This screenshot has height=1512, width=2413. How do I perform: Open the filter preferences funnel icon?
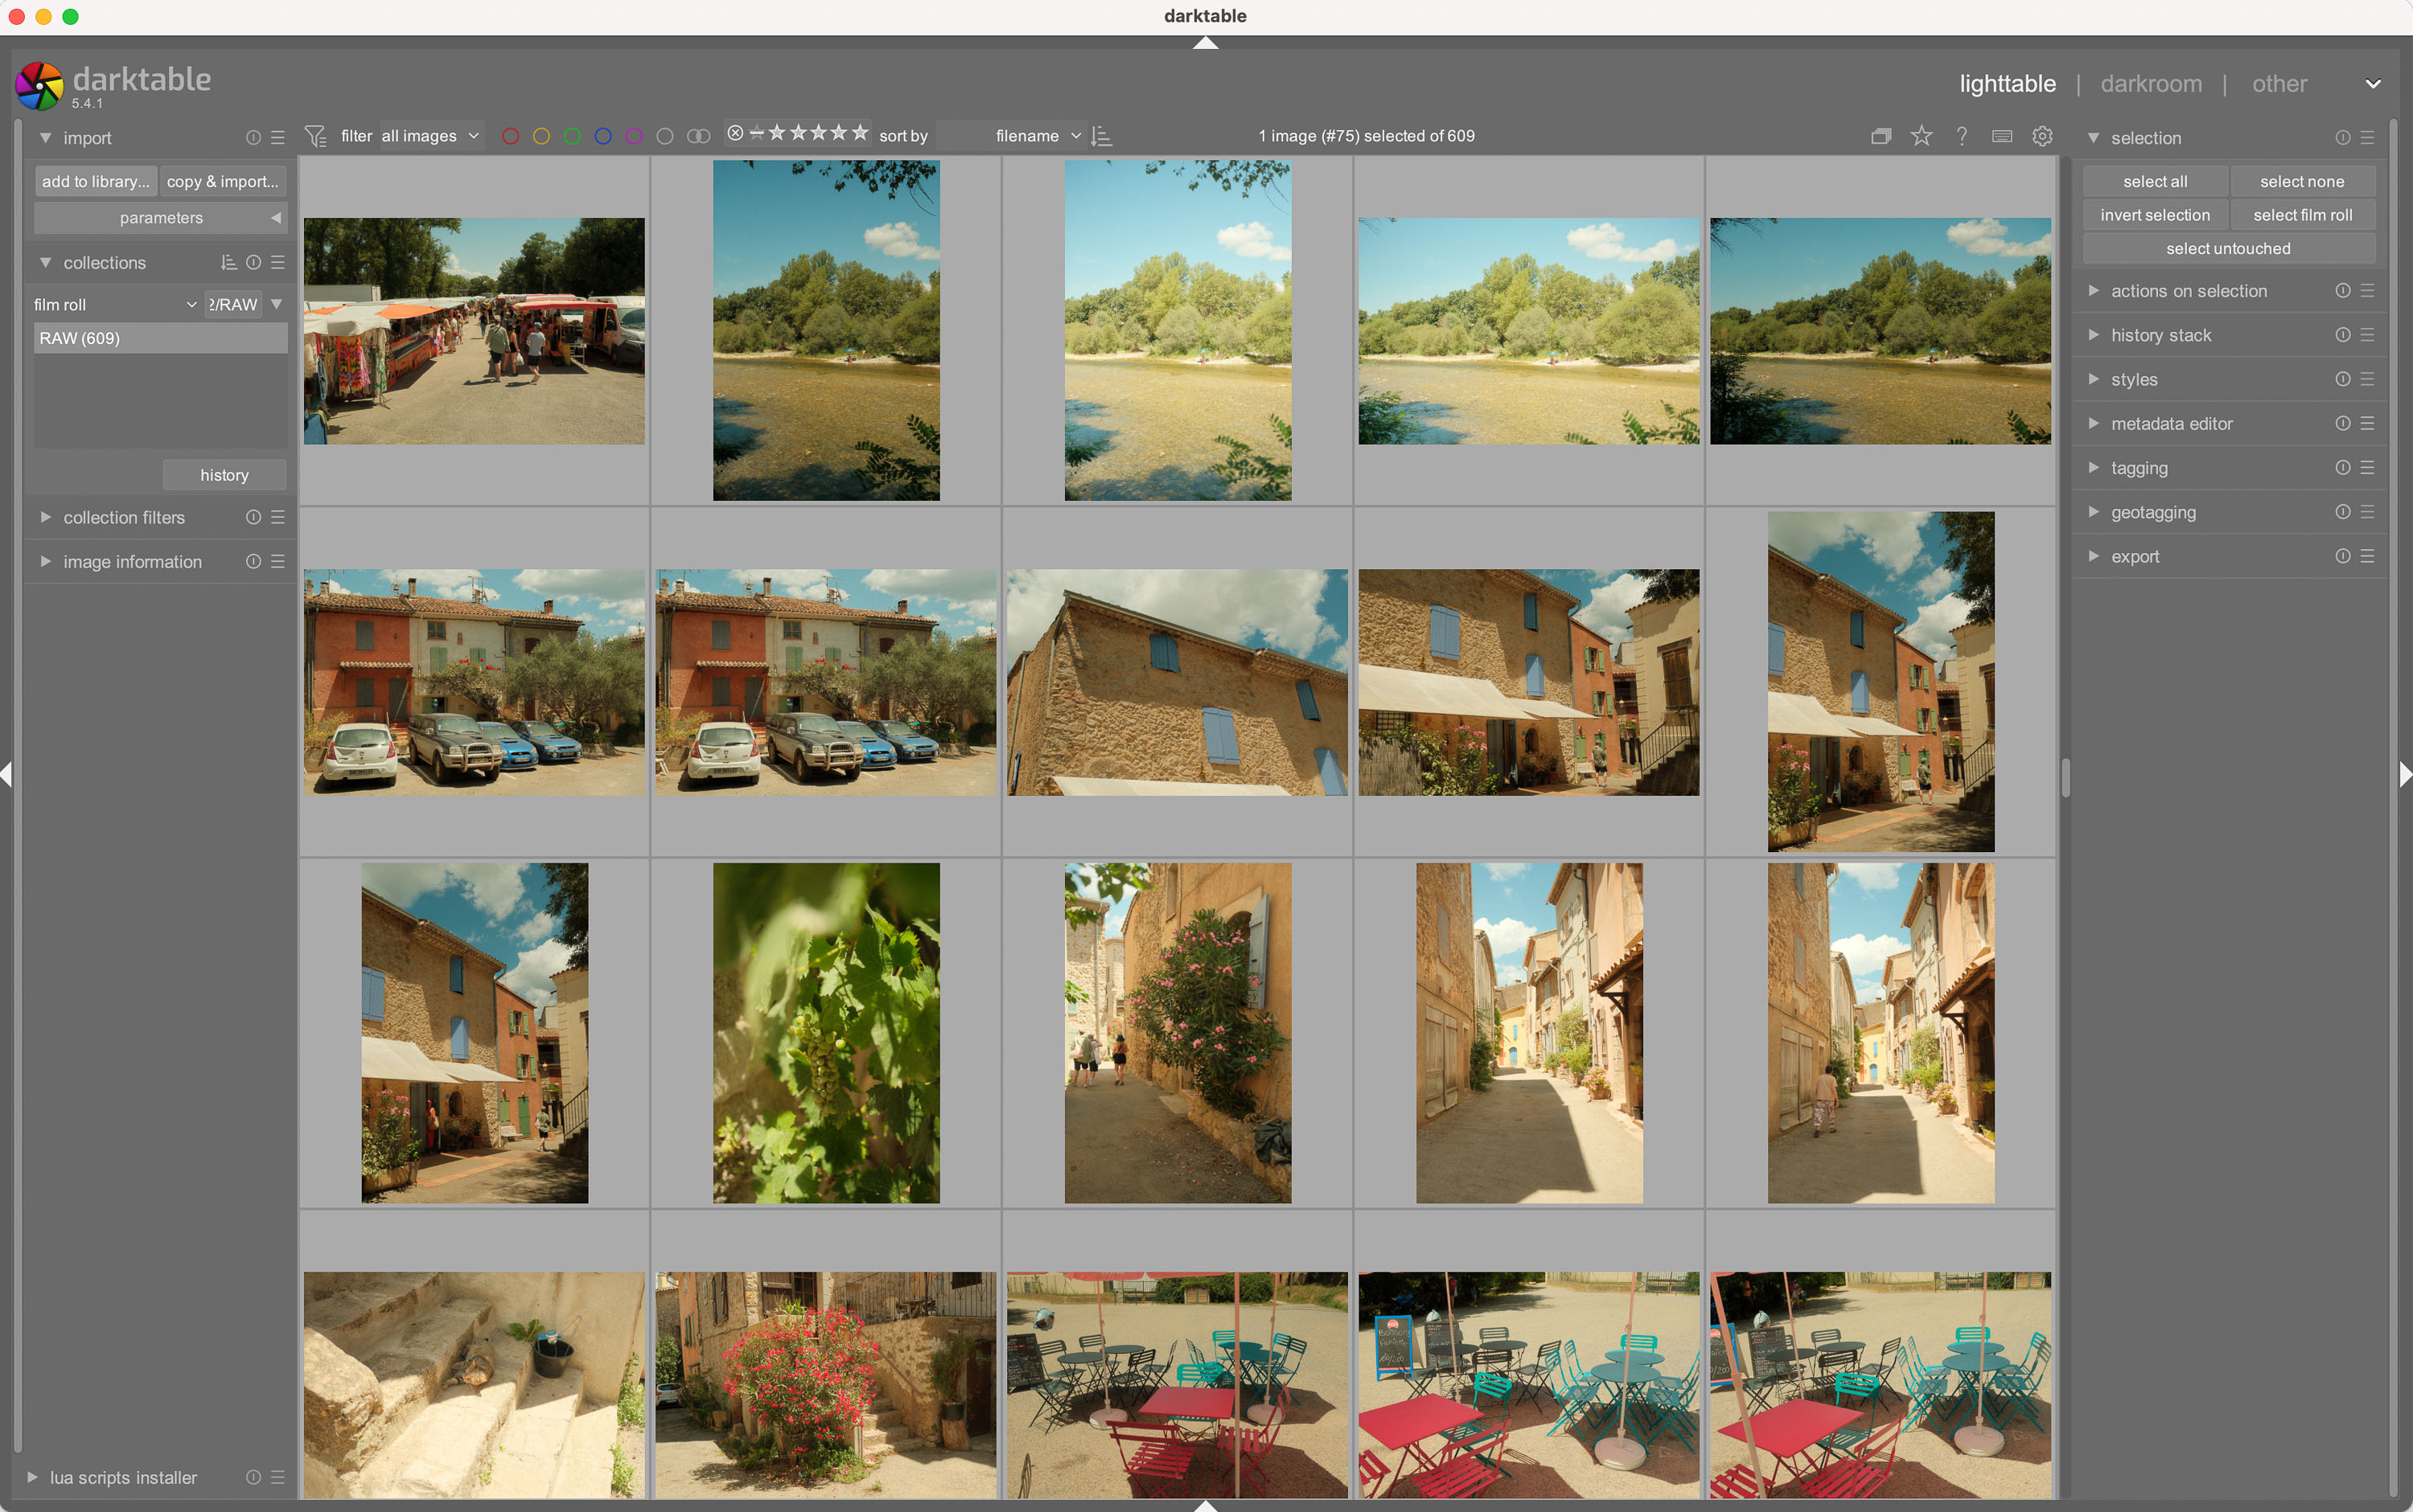(x=315, y=136)
